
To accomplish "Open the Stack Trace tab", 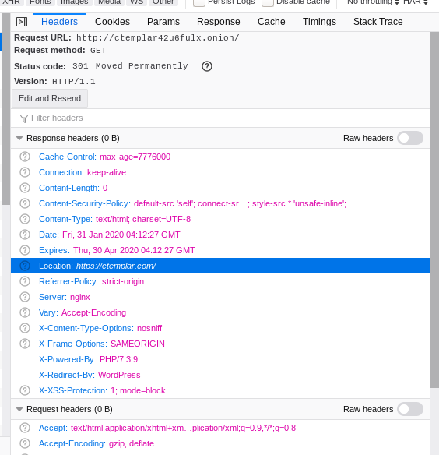I will (x=378, y=22).
